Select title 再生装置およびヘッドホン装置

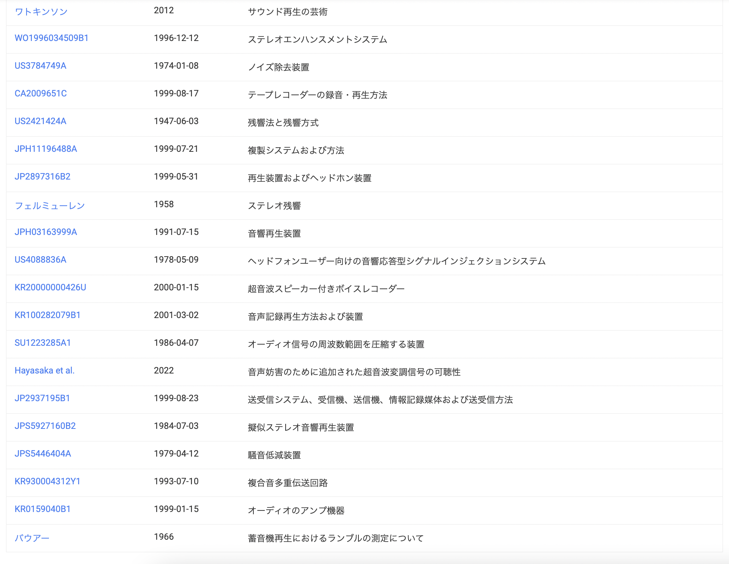[310, 178]
